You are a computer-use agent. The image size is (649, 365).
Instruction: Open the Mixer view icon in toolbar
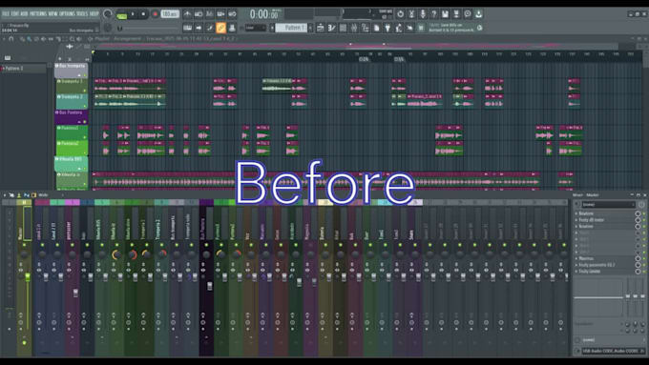(354, 28)
